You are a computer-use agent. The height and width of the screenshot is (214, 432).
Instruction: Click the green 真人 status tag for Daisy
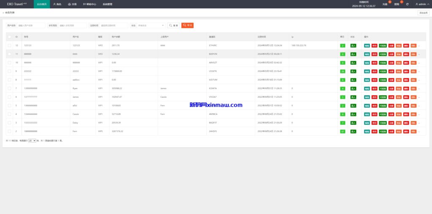[353, 123]
